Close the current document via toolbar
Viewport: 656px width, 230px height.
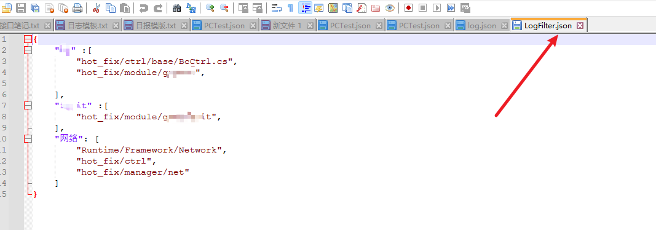tap(49, 7)
